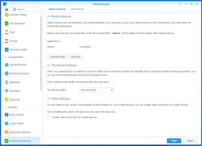Screen dimensions: 202x146
Task: Open Security shield icon
Action: [6, 99]
